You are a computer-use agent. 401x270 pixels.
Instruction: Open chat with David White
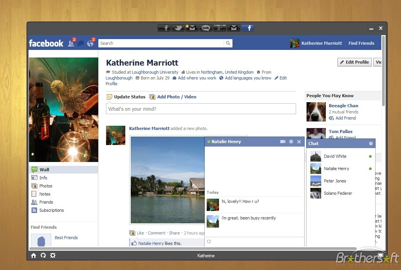click(x=335, y=156)
